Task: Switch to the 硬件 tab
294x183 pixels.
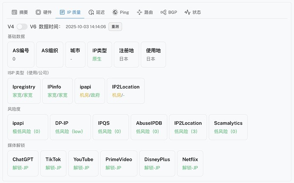Action: 44,12
